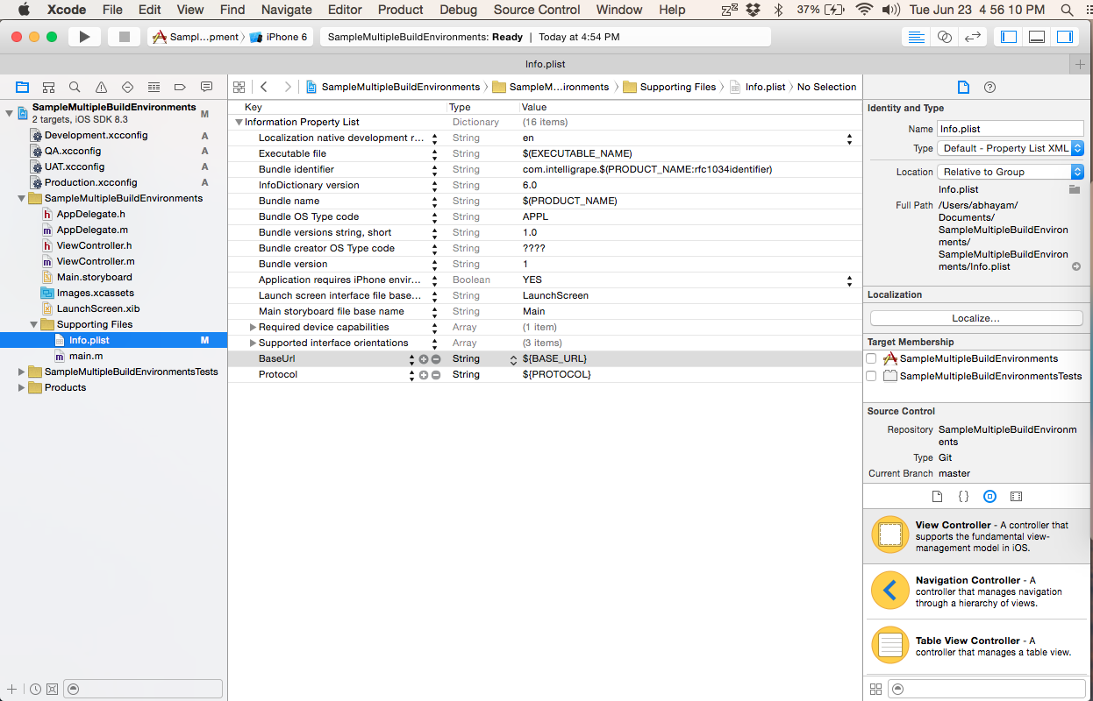Screen dimensions: 1093x701
Task: Filter the object library
Action: (987, 690)
